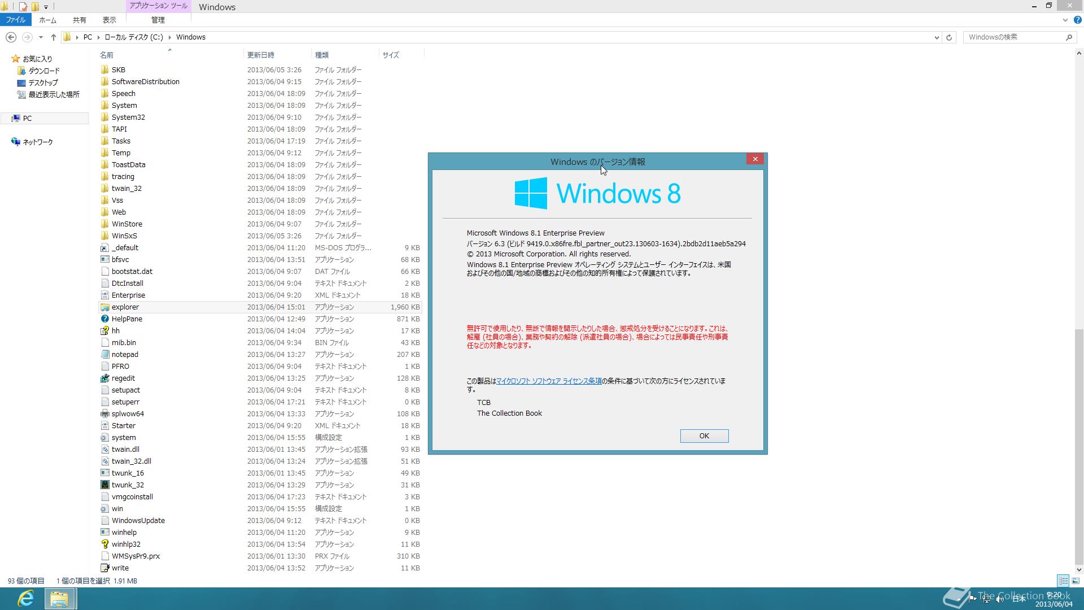1084x610 pixels.
Task: Select the write application icon
Action: 104,568
